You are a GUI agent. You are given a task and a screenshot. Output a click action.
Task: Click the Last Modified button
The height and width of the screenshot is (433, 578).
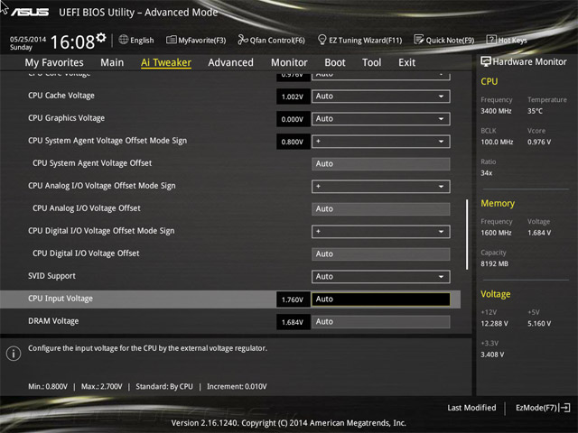point(471,408)
